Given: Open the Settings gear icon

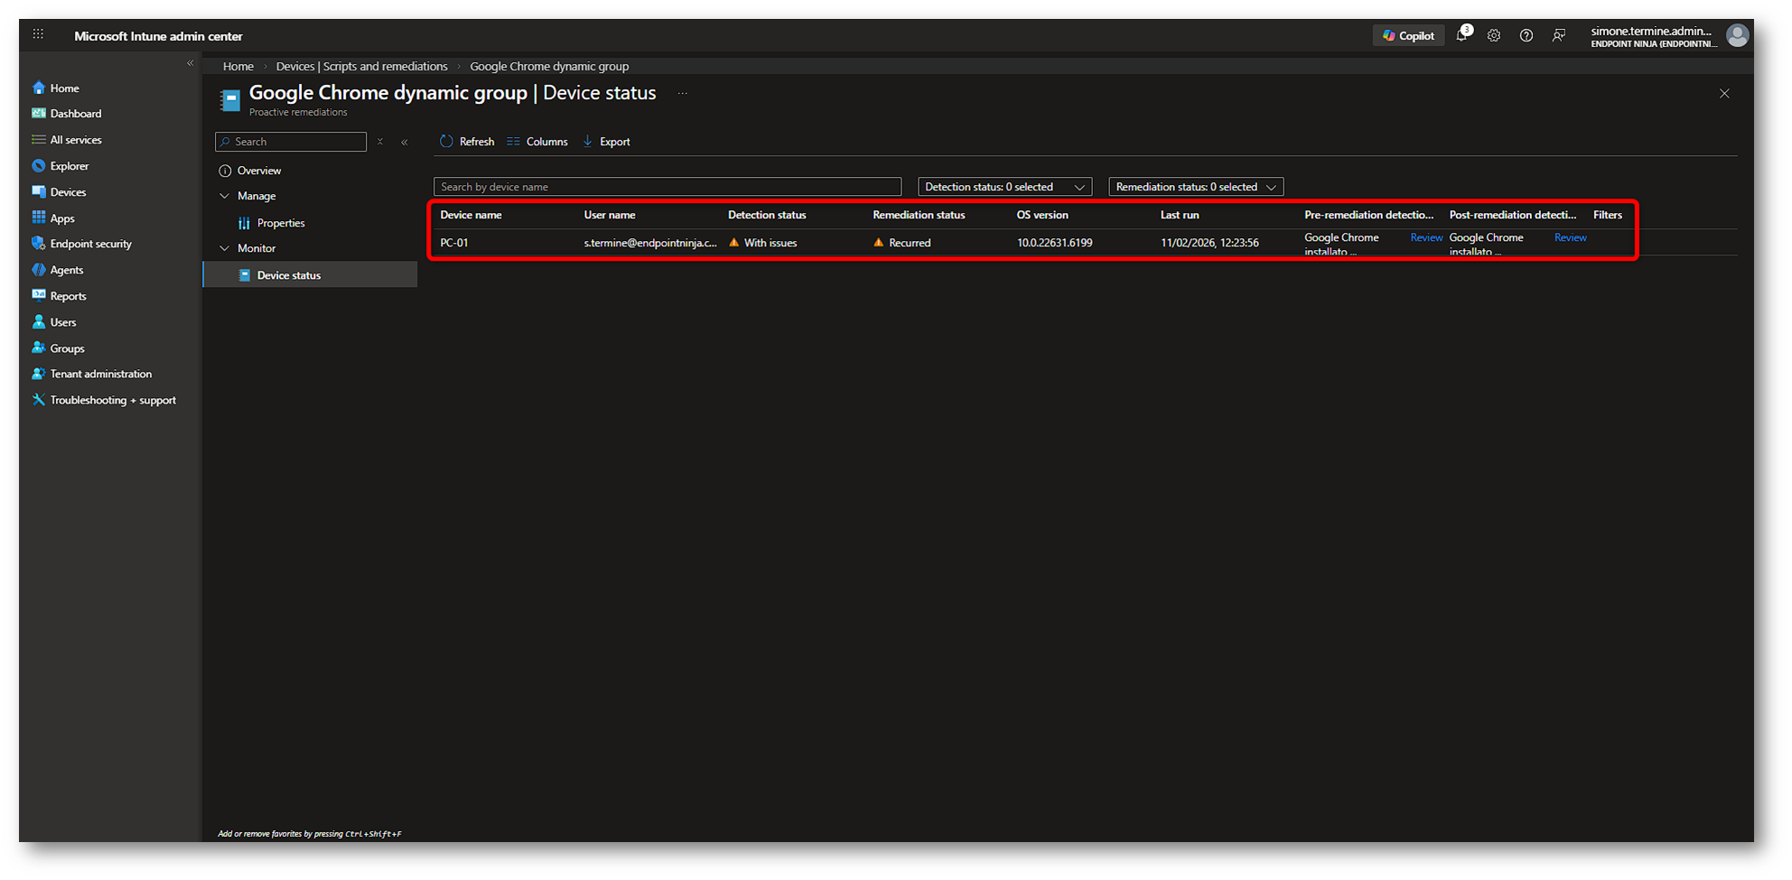Looking at the screenshot, I should click(1494, 36).
